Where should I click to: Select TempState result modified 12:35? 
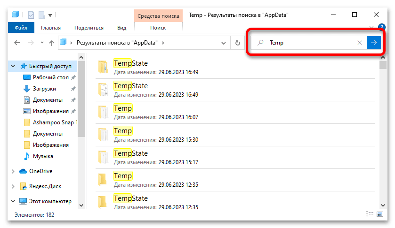235,202
